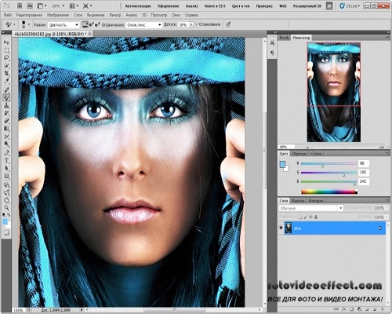Hide the Фон layer with eye icon
The width and height of the screenshot is (392, 314).
[281, 228]
